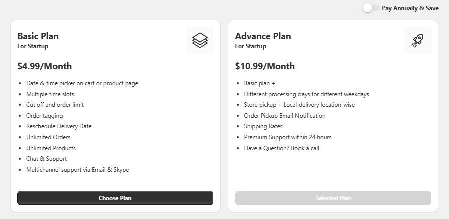Viewport: 449px width, 219px height.
Task: Click the greyed Selected Plan button
Action: point(333,198)
